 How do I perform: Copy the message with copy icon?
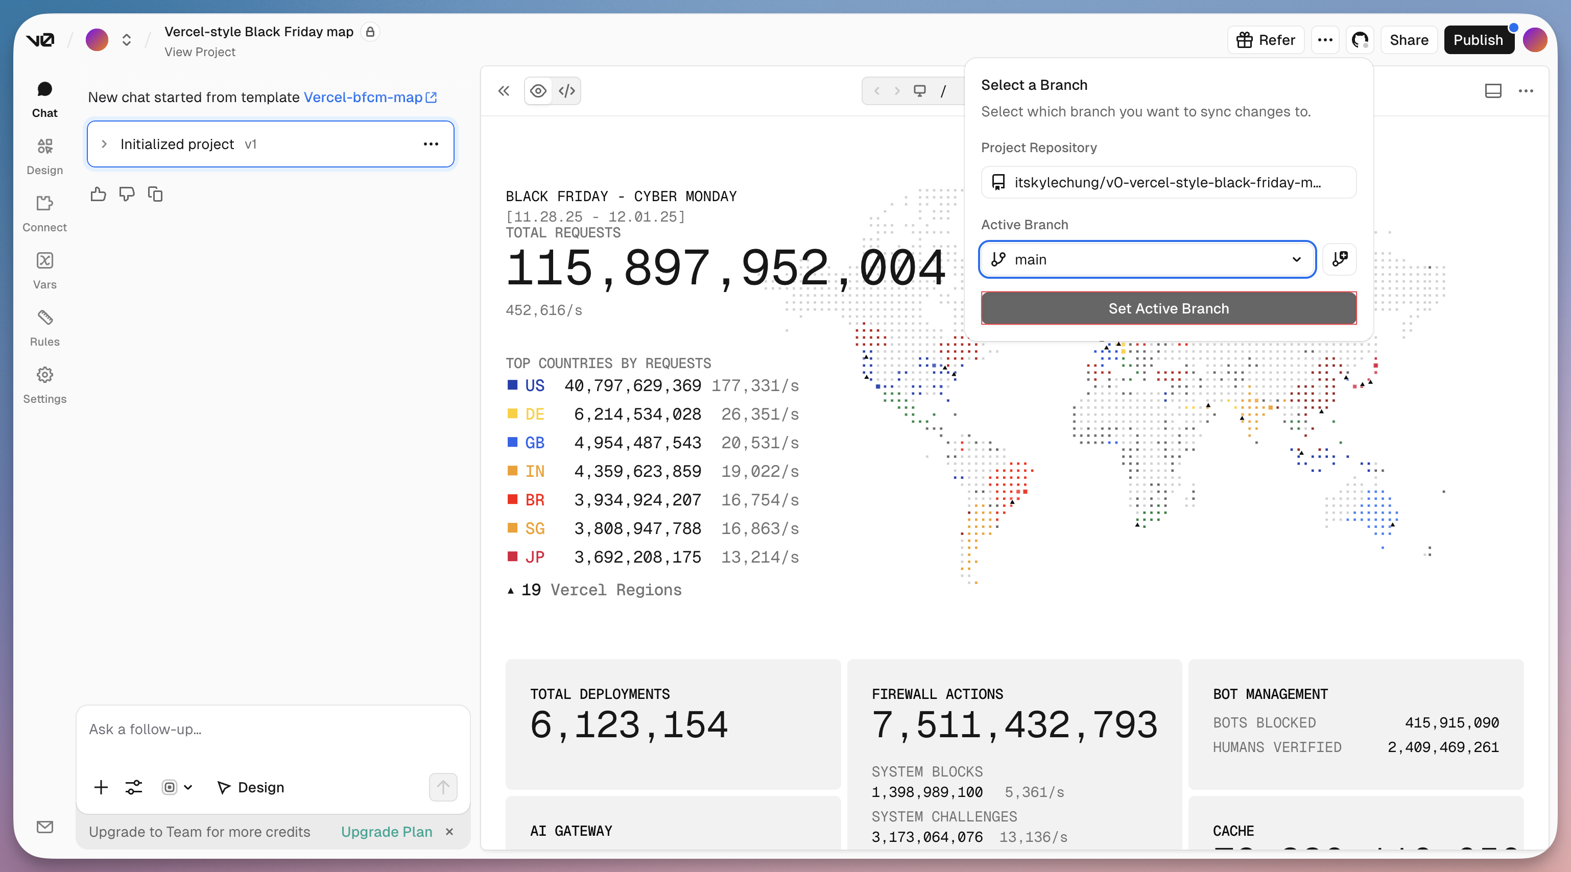click(155, 195)
